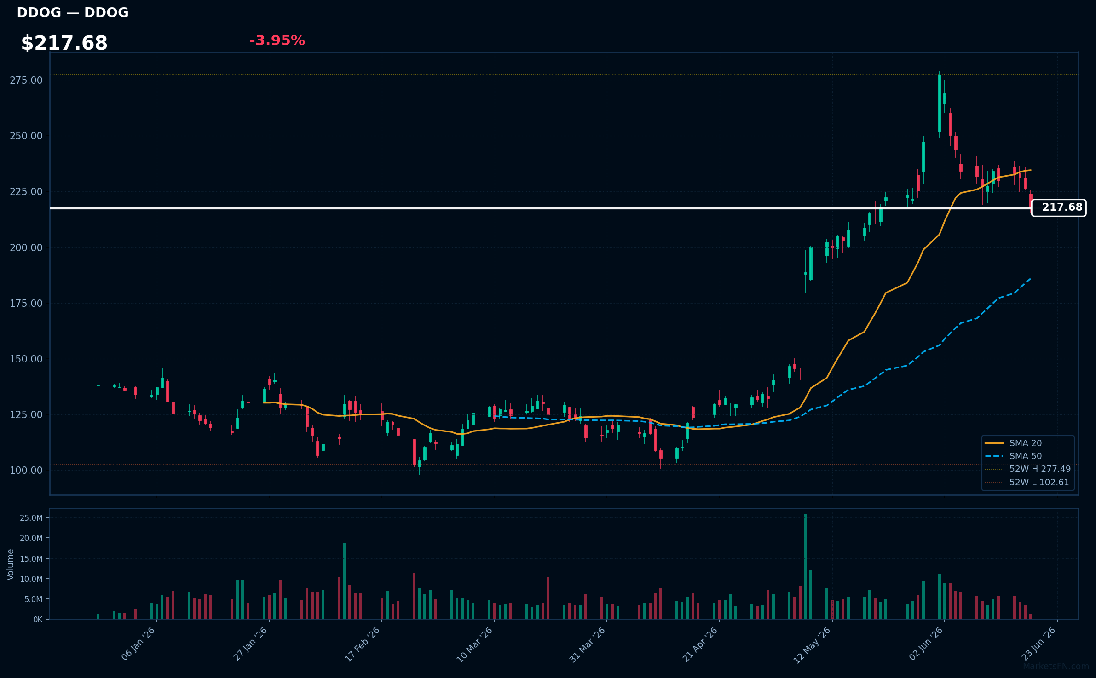Click the "275.00" price axis label

26,80
